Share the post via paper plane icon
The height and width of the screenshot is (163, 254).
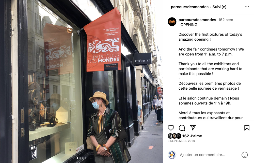pyautogui.click(x=193, y=128)
